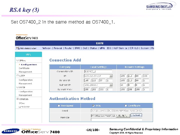Click remote Subnet IP last octet field

146,85
